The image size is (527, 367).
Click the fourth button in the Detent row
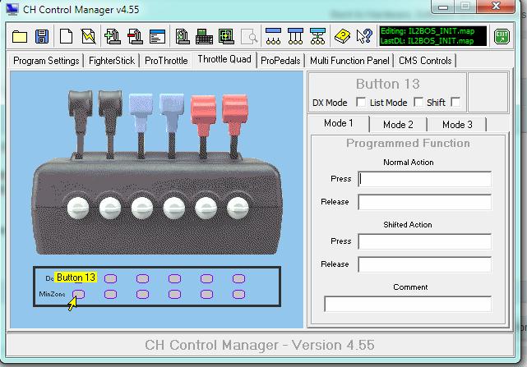pos(174,278)
